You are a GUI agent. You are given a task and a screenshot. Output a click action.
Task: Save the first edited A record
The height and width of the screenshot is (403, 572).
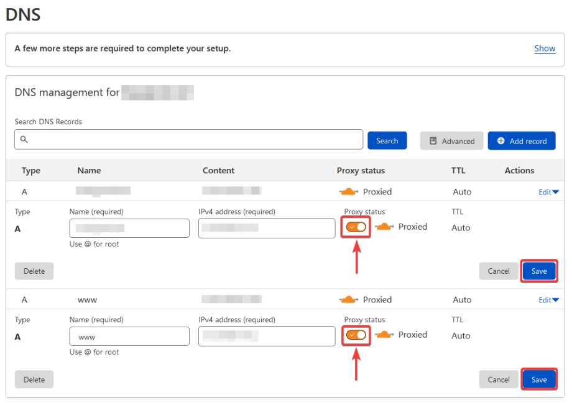(x=538, y=271)
